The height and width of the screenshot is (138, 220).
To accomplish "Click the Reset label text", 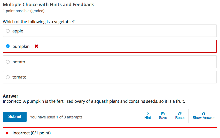I will (x=180, y=118).
